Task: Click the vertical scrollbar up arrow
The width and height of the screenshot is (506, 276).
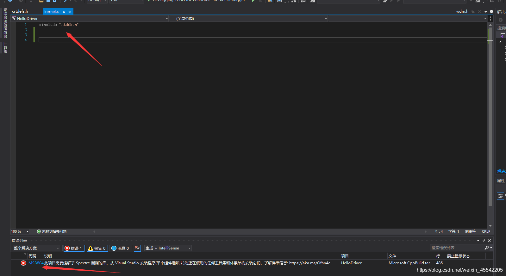Action: tap(490, 24)
